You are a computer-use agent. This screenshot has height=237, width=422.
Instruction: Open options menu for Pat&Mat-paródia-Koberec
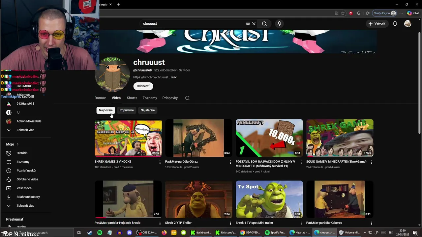[x=372, y=224]
